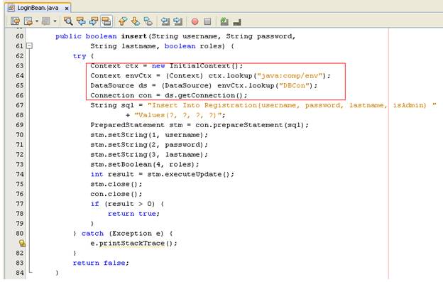Image resolution: width=443 pixels, height=282 pixels.
Task: Click "catch (Exception e)" on line 80
Action: 122,234
